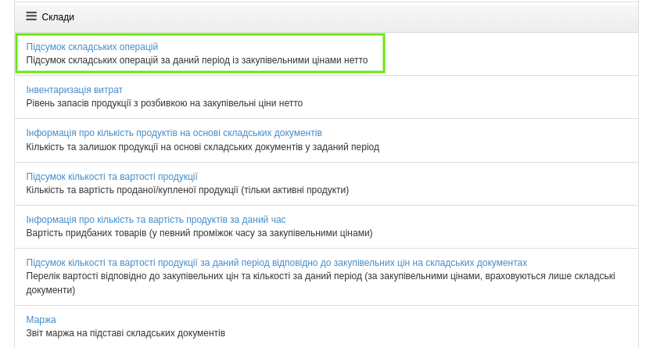Click the Звіт маржа description text

click(x=125, y=333)
